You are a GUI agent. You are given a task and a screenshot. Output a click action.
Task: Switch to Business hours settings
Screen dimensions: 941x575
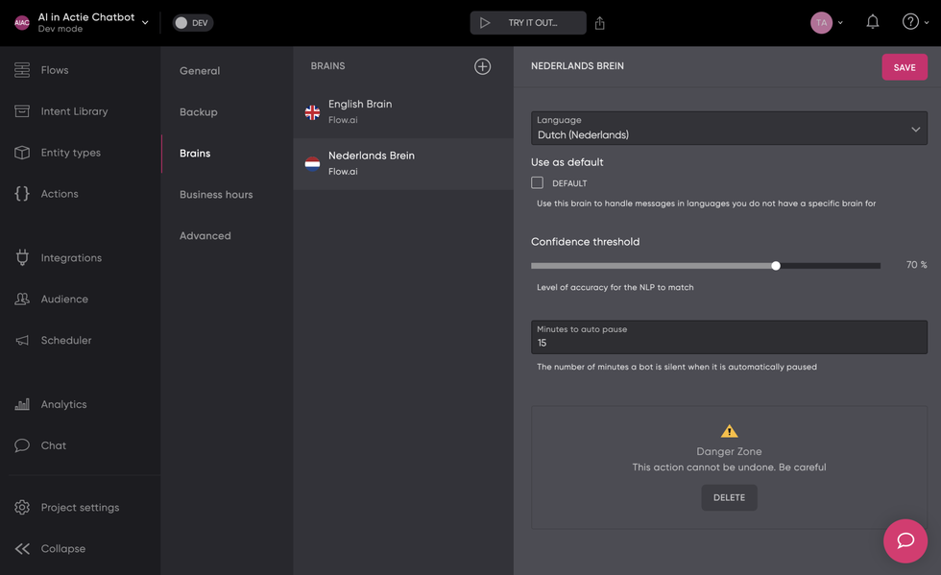pyautogui.click(x=216, y=195)
